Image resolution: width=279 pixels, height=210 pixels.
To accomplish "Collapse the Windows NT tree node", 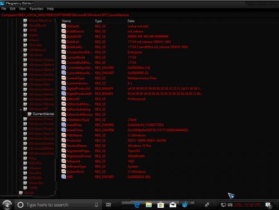I will click(21, 109).
